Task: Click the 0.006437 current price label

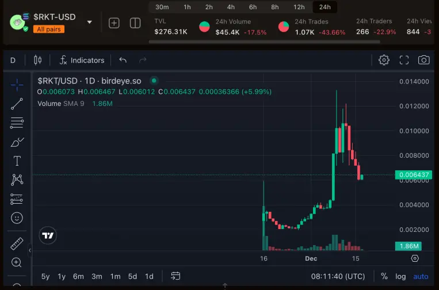Action: click(x=414, y=175)
